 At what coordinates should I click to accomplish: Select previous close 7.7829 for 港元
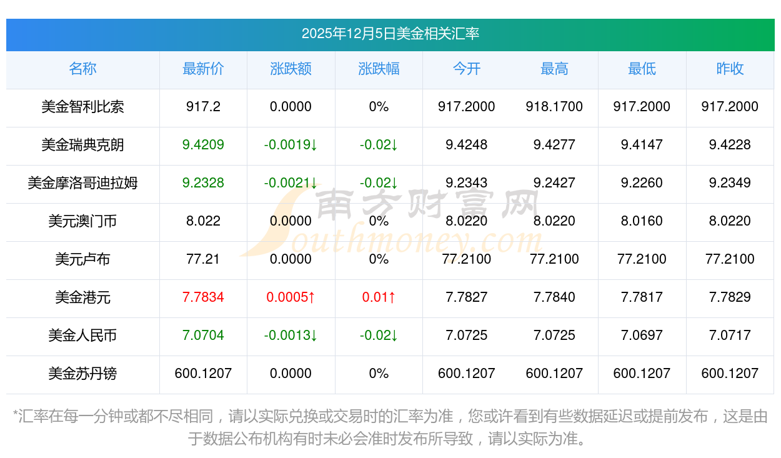point(730,297)
